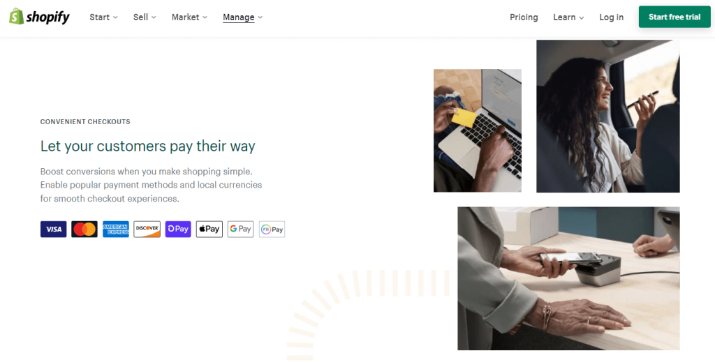This screenshot has width=715, height=362.
Task: Click the Visa card icon
Action: click(x=53, y=229)
